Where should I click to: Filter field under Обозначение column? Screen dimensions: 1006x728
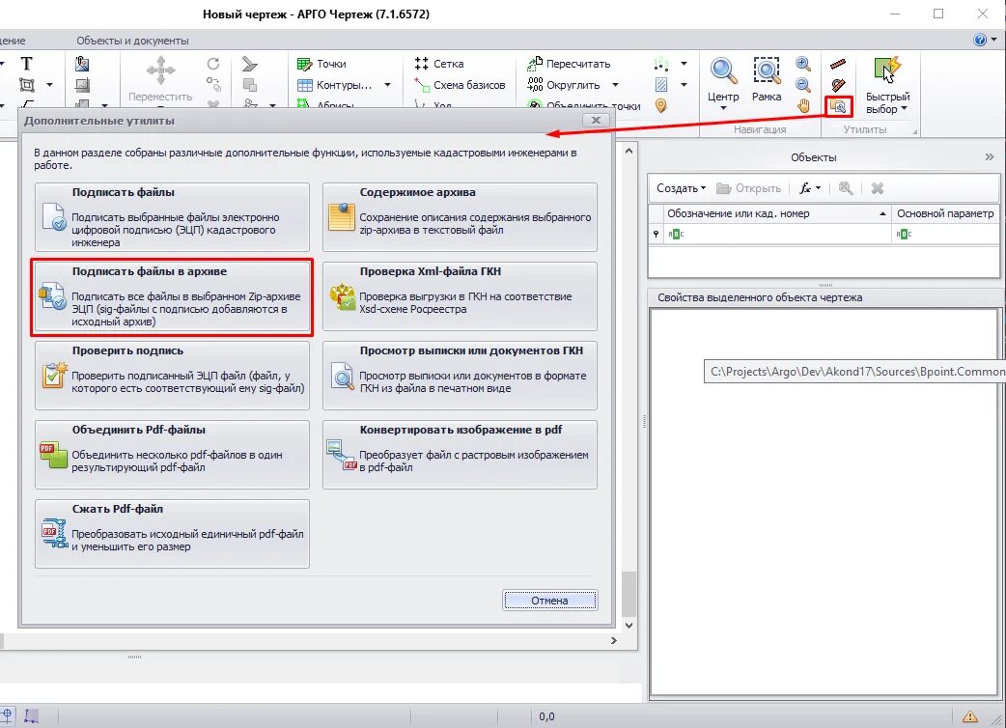click(777, 234)
